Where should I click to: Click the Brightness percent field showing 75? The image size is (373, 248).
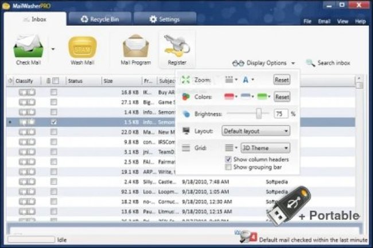click(x=281, y=114)
